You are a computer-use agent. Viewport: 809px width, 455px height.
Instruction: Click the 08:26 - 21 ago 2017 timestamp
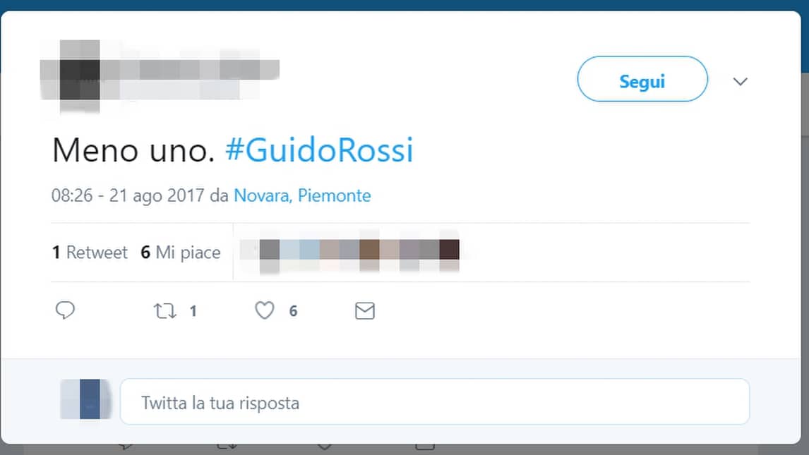[x=128, y=195]
